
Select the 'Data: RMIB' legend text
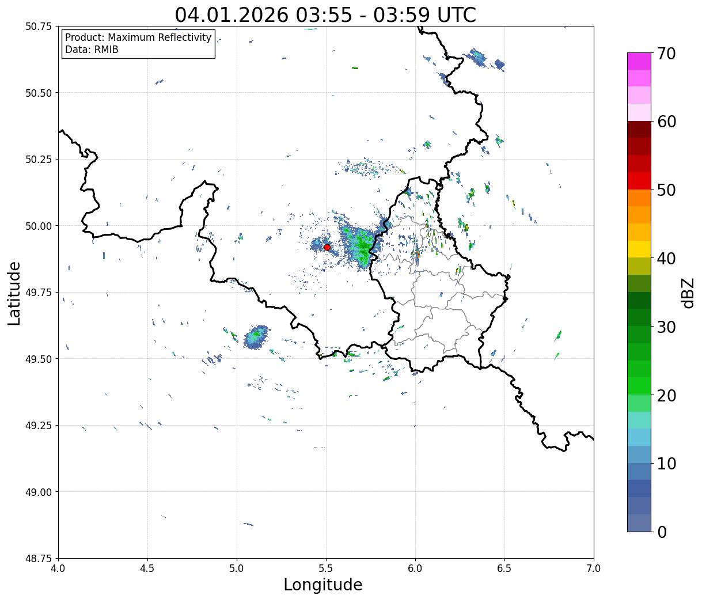pyautogui.click(x=92, y=50)
